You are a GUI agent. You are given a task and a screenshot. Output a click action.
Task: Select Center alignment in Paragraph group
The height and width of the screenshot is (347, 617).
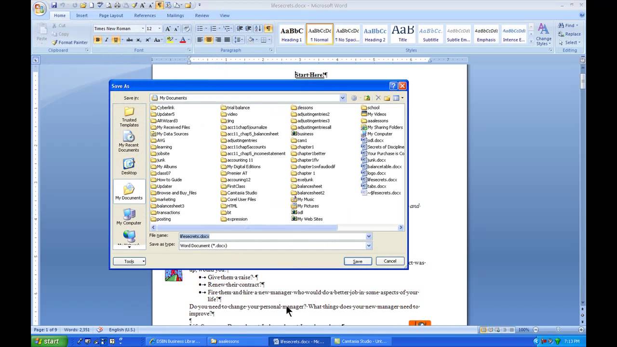[209, 40]
